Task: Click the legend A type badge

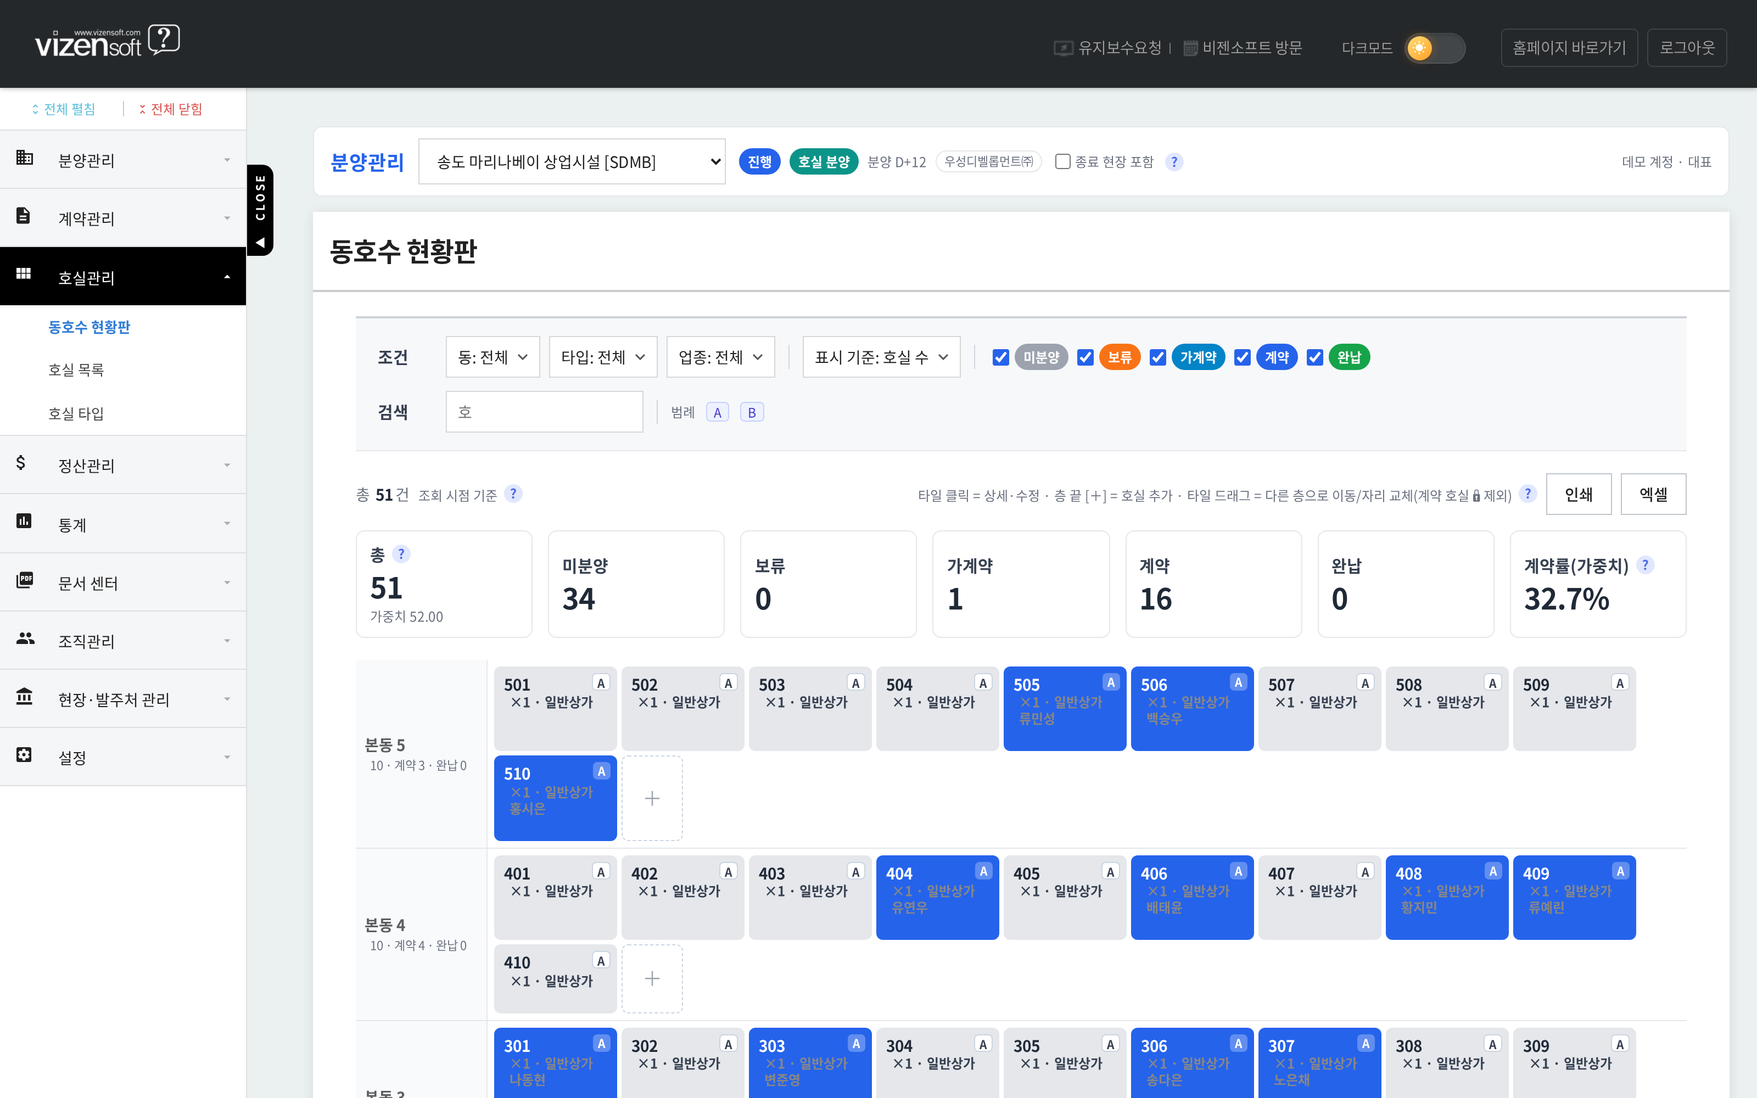Action: [x=717, y=412]
